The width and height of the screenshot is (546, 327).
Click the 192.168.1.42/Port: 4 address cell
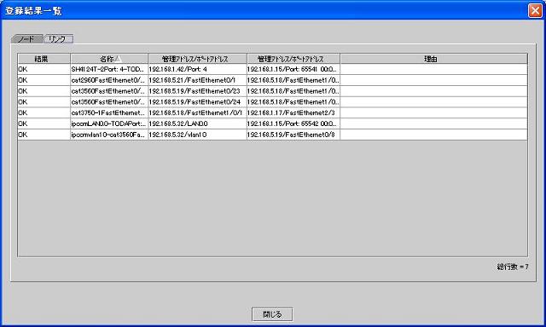[197, 69]
